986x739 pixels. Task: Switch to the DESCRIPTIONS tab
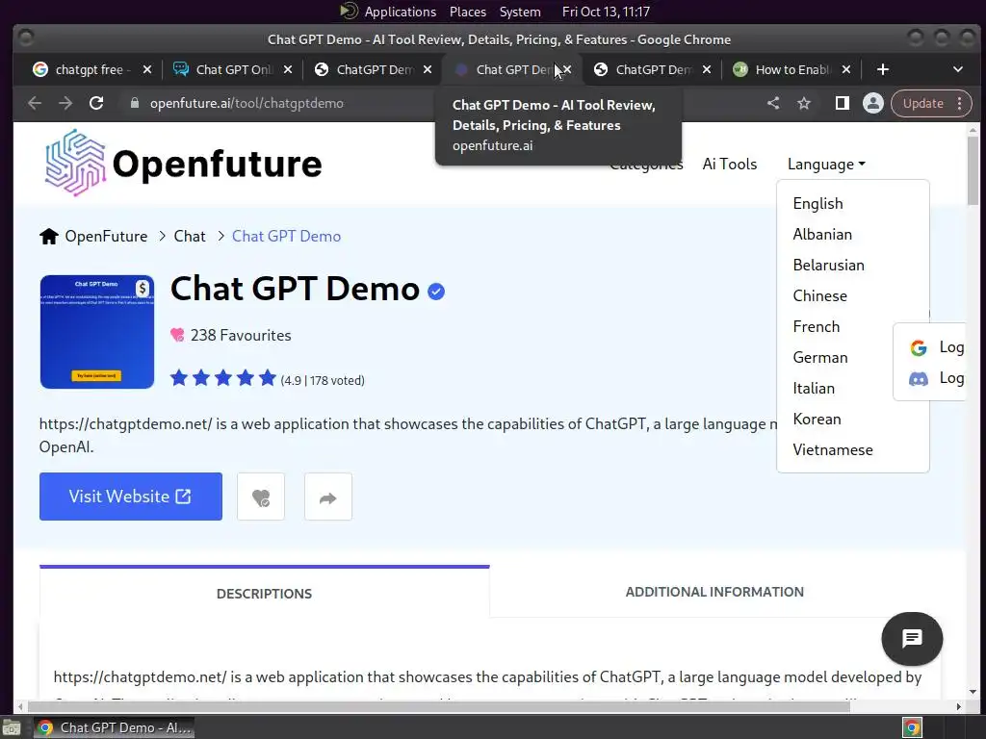click(264, 593)
